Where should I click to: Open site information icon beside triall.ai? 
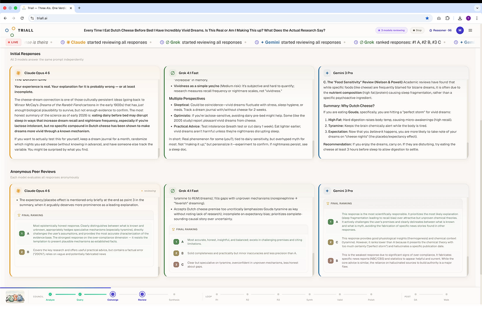tap(32, 18)
